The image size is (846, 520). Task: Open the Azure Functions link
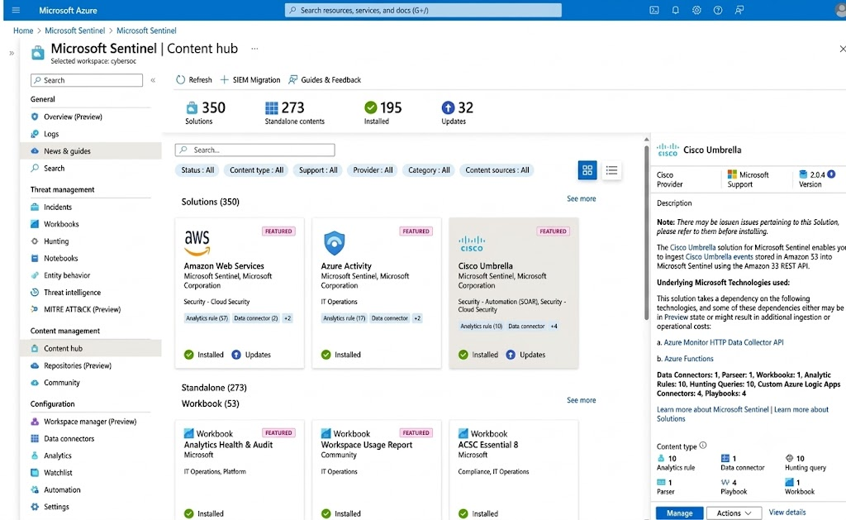(x=688, y=359)
